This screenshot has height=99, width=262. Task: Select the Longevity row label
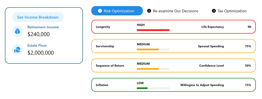point(103,27)
